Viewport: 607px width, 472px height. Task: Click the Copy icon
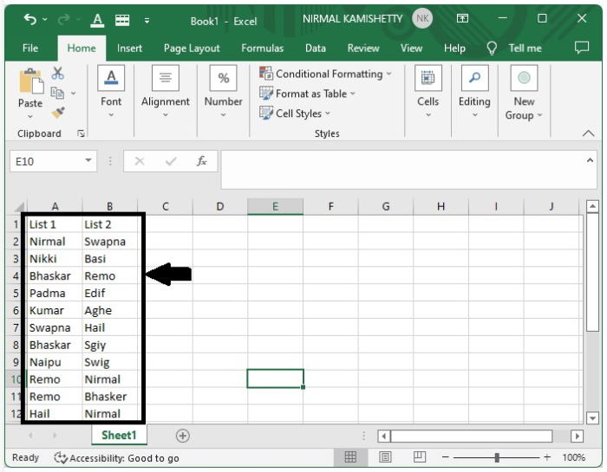click(58, 93)
